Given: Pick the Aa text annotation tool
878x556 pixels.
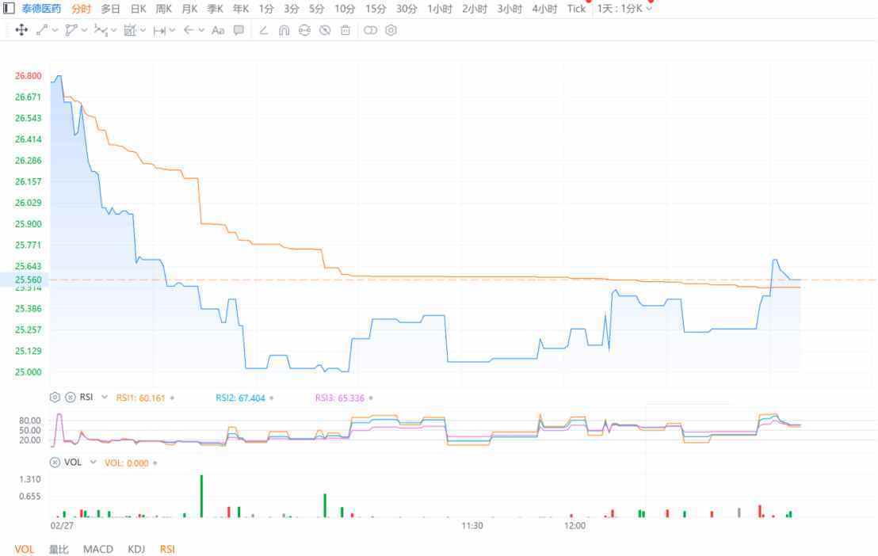Looking at the screenshot, I should point(218,30).
